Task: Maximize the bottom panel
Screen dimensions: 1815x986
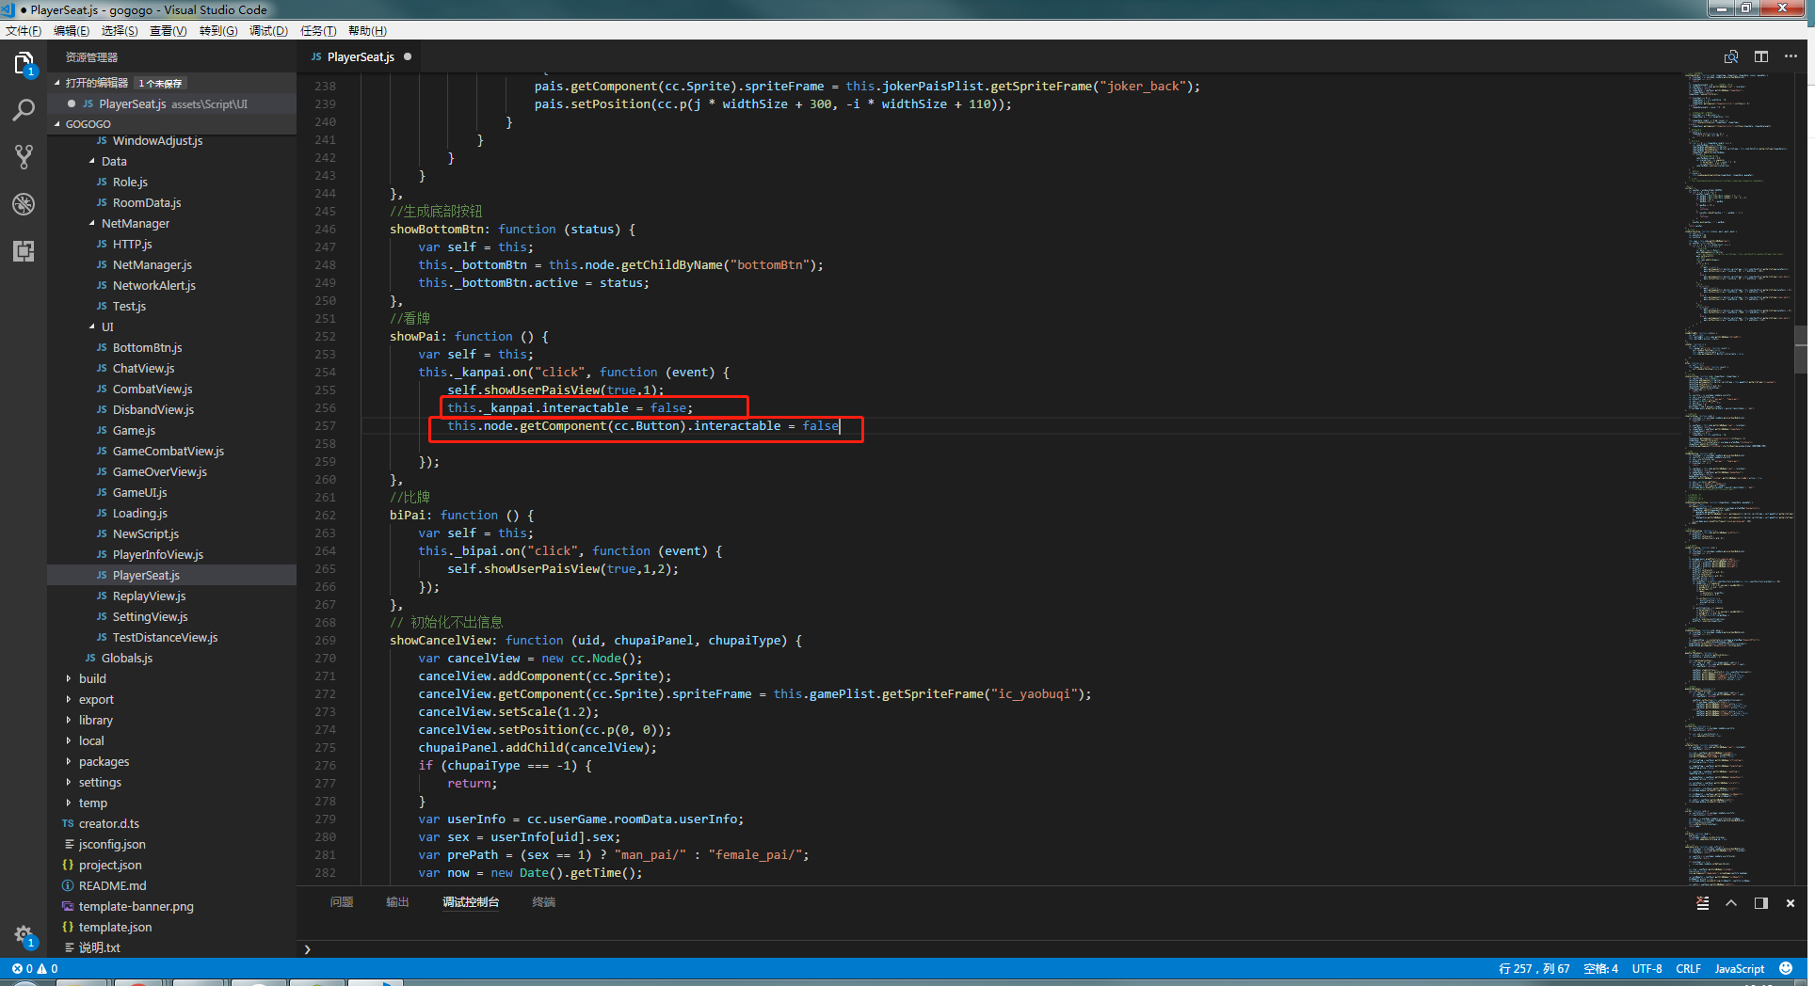Action: [1731, 903]
